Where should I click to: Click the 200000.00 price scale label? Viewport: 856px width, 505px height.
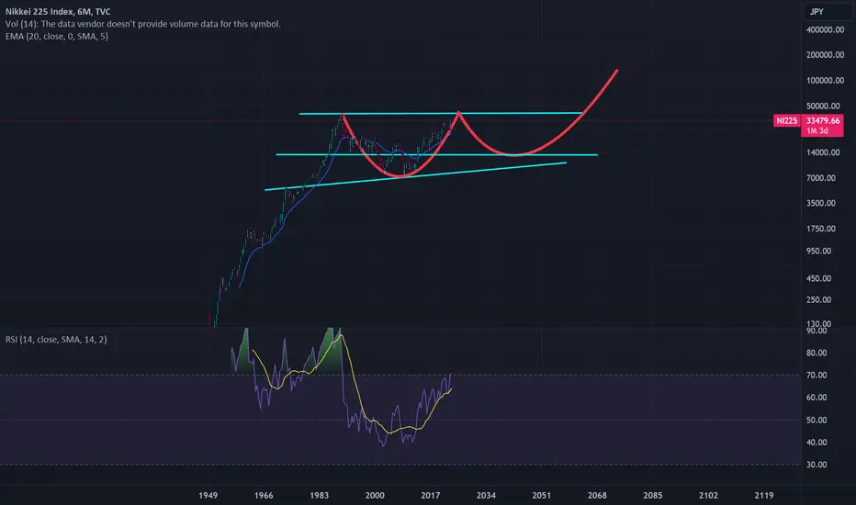(825, 55)
